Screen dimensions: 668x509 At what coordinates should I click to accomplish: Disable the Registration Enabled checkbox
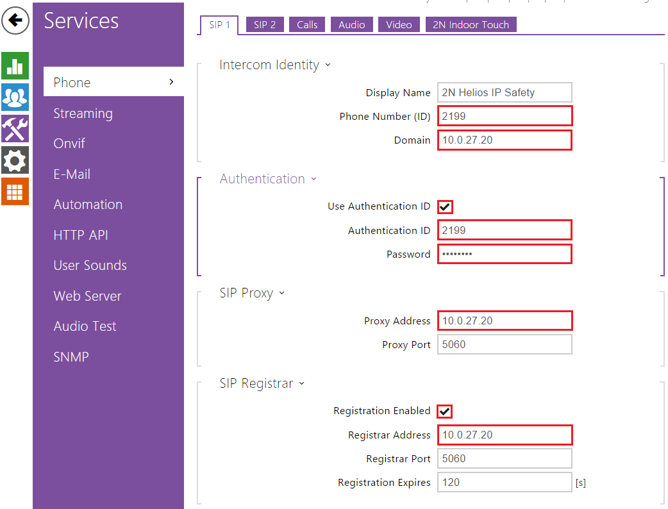point(445,412)
